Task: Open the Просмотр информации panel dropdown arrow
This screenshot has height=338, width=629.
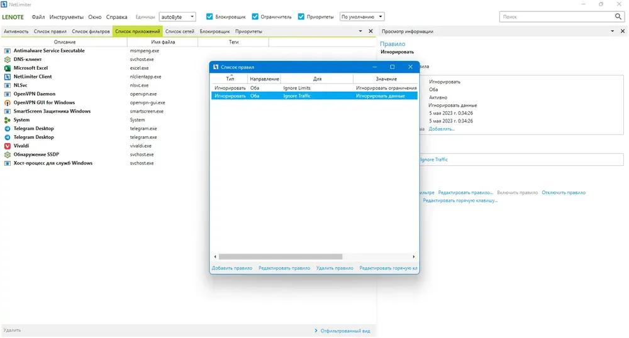Action: 612,31
